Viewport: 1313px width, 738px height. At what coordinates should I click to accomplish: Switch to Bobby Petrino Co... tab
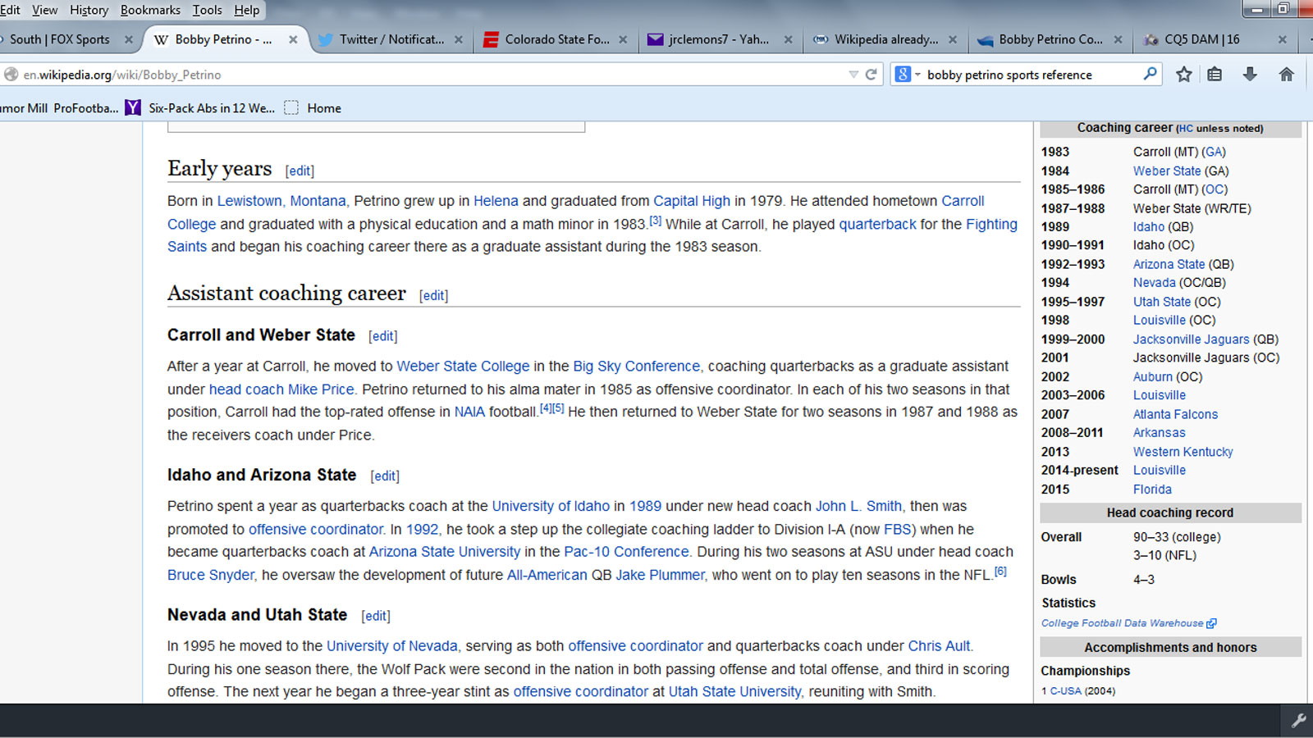point(1050,39)
